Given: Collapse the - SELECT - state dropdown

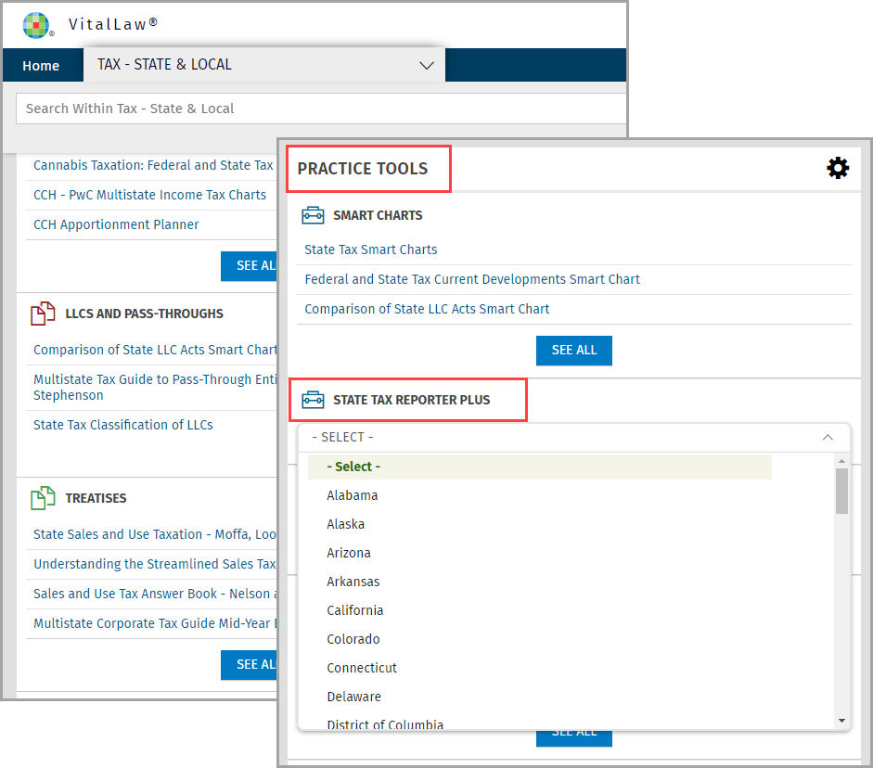Looking at the screenshot, I should tap(574, 438).
